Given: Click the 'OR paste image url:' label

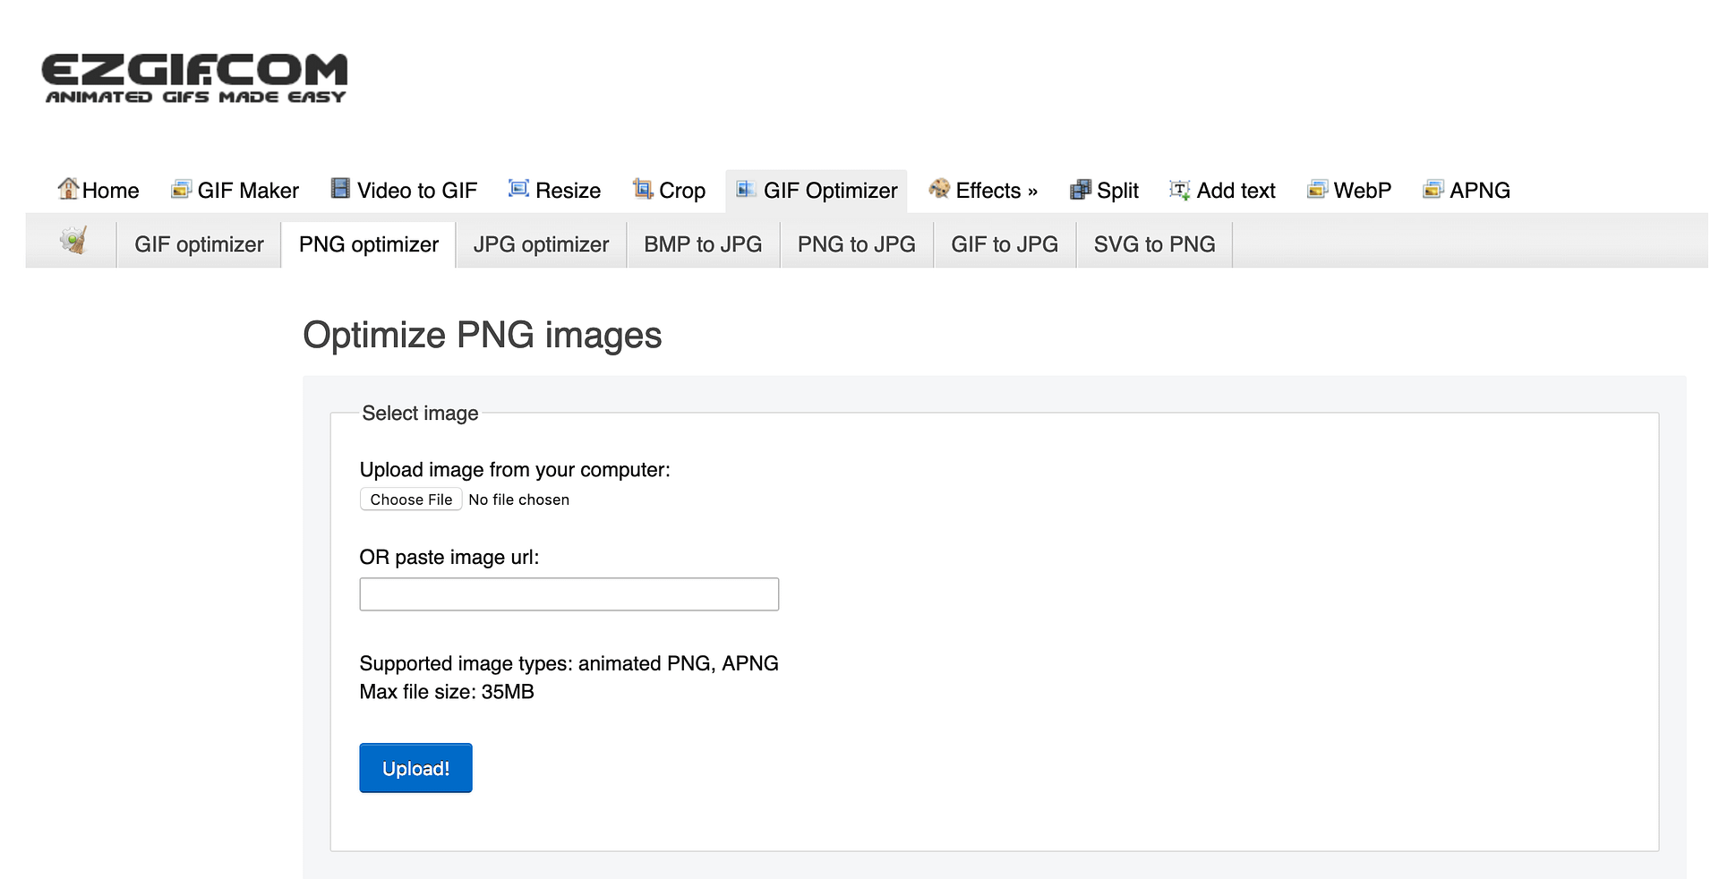Looking at the screenshot, I should pyautogui.click(x=449, y=558).
